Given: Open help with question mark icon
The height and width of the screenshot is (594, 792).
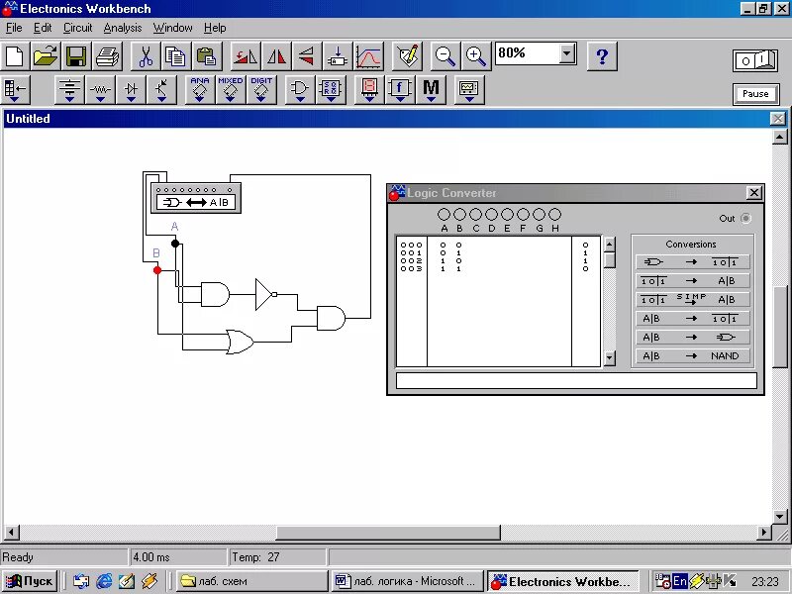Looking at the screenshot, I should (x=602, y=55).
